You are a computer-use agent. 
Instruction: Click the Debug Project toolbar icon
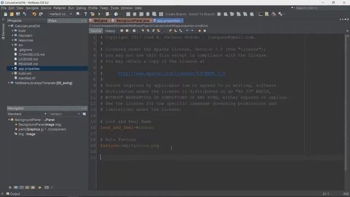coord(108,14)
